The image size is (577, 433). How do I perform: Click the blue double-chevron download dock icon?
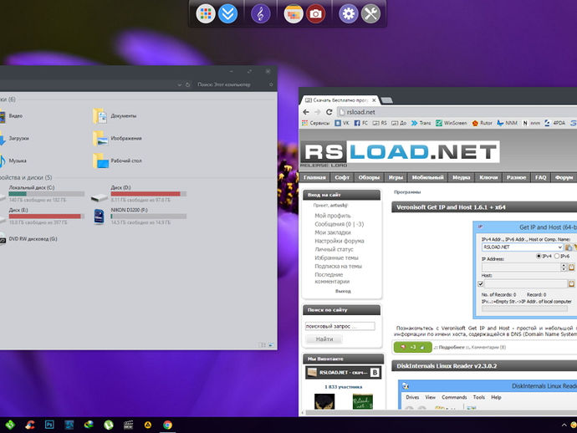click(x=227, y=14)
